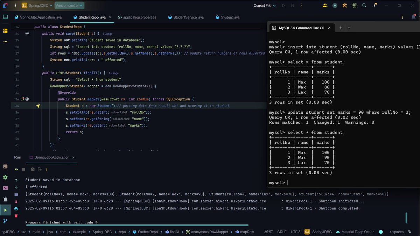The width and height of the screenshot is (420, 236).
Task: Print the console output
Action: [16, 208]
